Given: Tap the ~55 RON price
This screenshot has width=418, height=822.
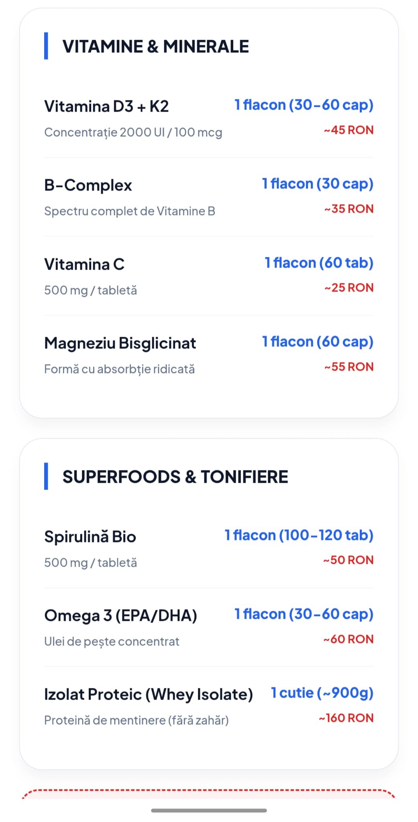Looking at the screenshot, I should coord(349,367).
